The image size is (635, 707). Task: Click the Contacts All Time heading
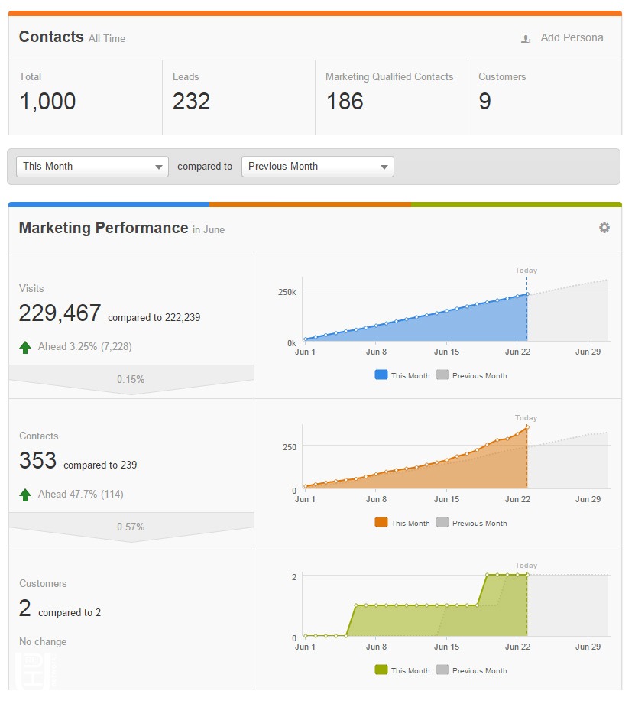(x=72, y=37)
